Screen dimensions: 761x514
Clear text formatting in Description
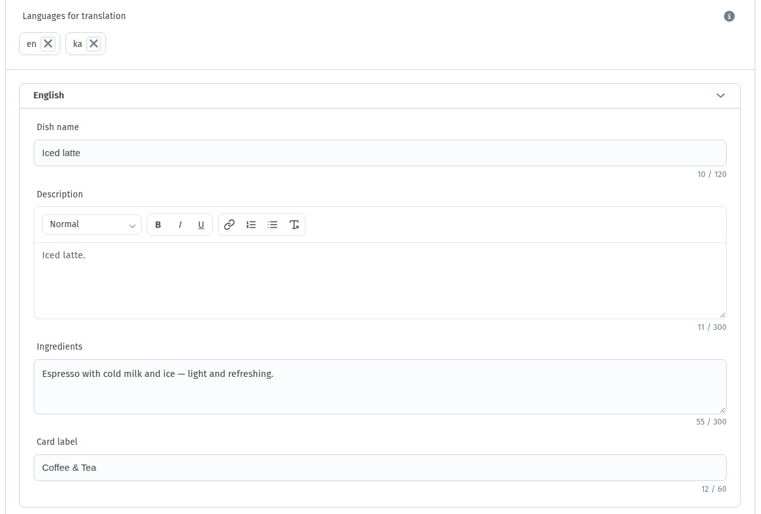(294, 225)
